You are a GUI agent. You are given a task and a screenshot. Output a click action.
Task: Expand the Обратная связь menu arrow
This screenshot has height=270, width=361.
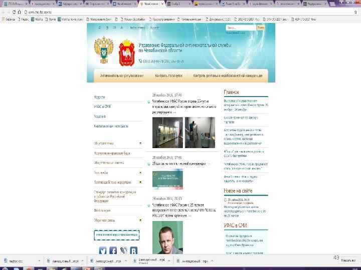coord(140,220)
